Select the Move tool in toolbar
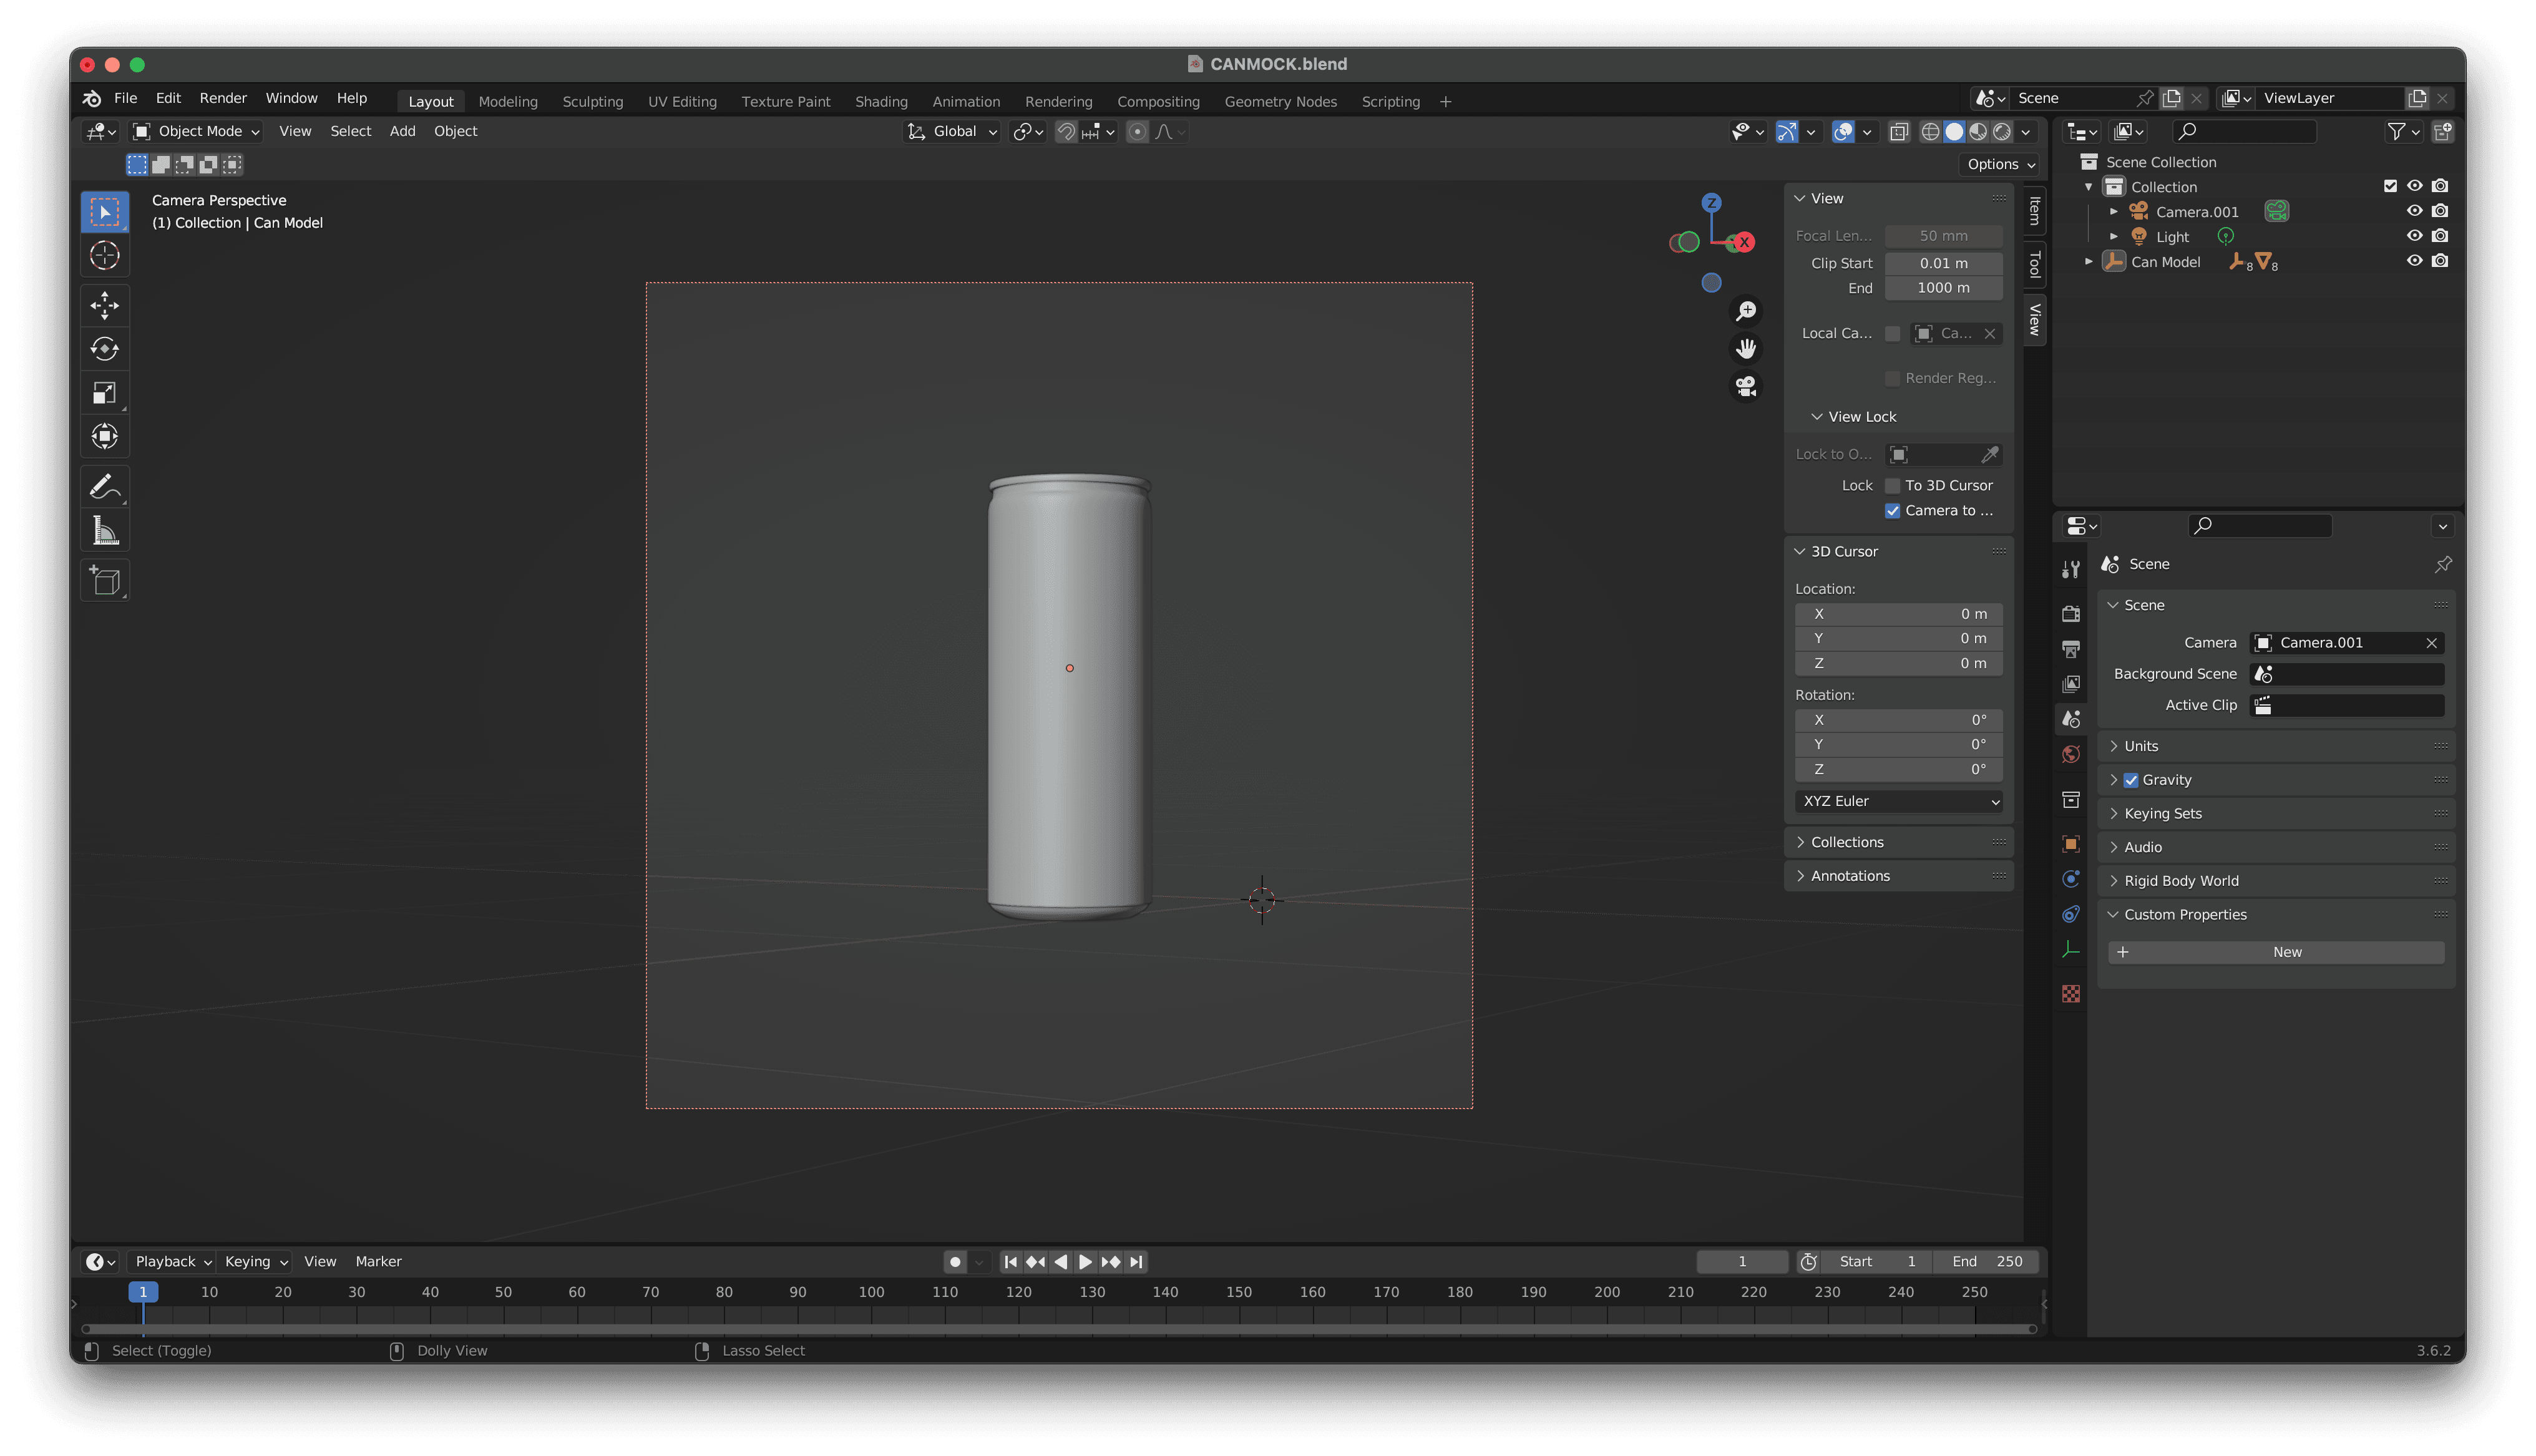 (105, 305)
